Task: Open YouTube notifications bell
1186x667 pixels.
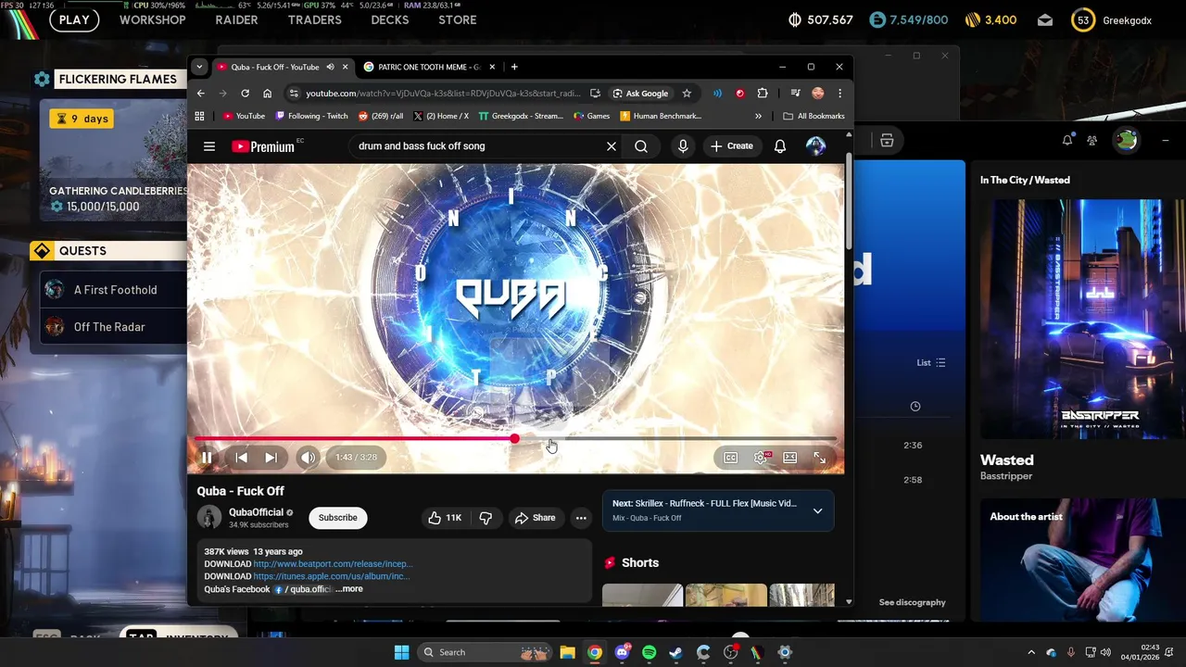Action: [780, 146]
